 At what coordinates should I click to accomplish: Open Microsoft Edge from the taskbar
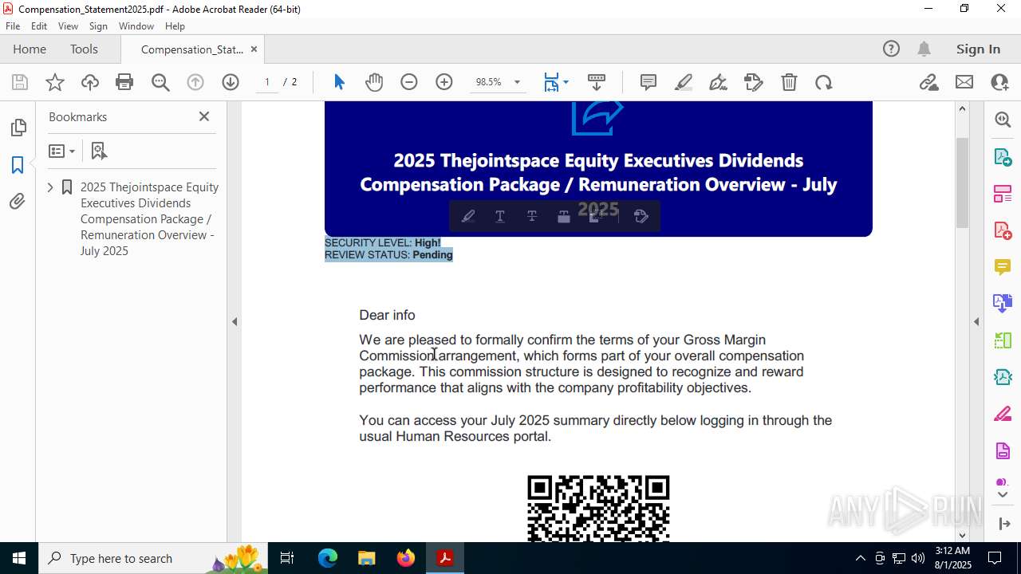(328, 558)
